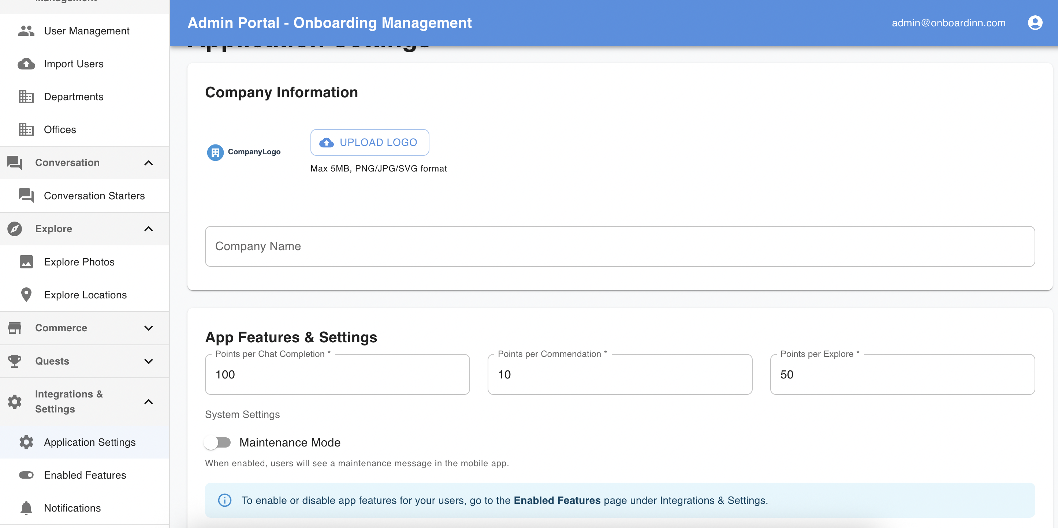Click the Conversation Starters sidebar item

pos(94,196)
